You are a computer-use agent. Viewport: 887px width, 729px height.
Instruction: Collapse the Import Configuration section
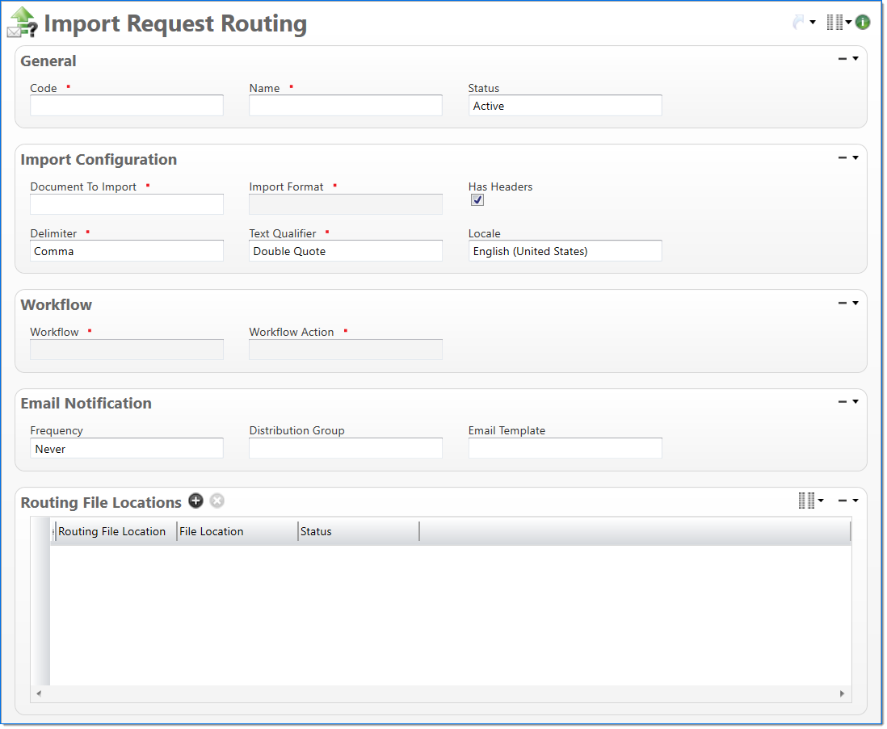click(x=843, y=157)
